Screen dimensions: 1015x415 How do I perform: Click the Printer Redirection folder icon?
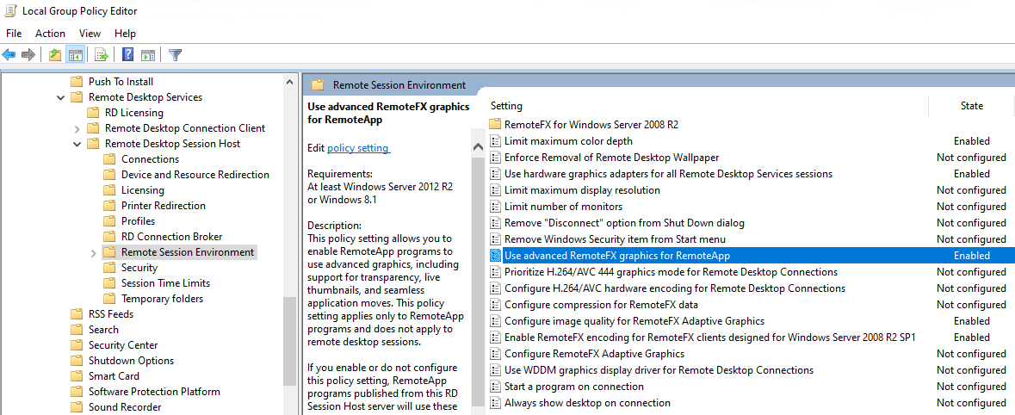(x=109, y=206)
